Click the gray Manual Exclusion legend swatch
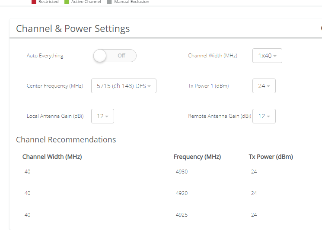 click(109, 2)
